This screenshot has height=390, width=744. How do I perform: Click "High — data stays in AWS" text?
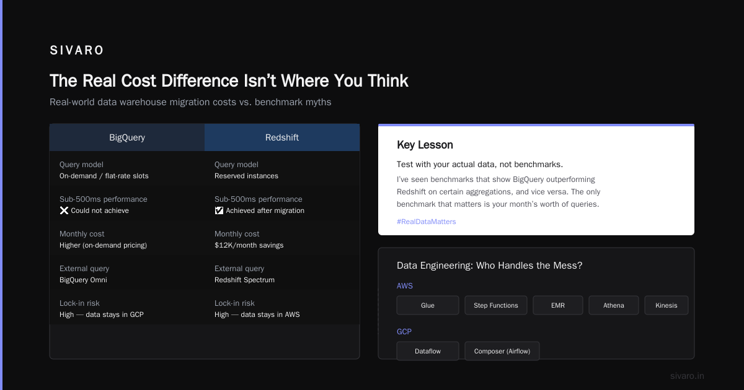click(257, 314)
